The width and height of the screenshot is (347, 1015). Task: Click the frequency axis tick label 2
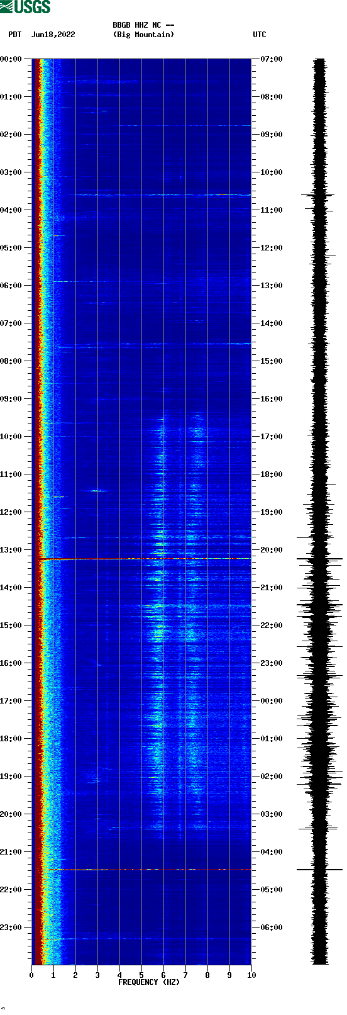pyautogui.click(x=75, y=975)
